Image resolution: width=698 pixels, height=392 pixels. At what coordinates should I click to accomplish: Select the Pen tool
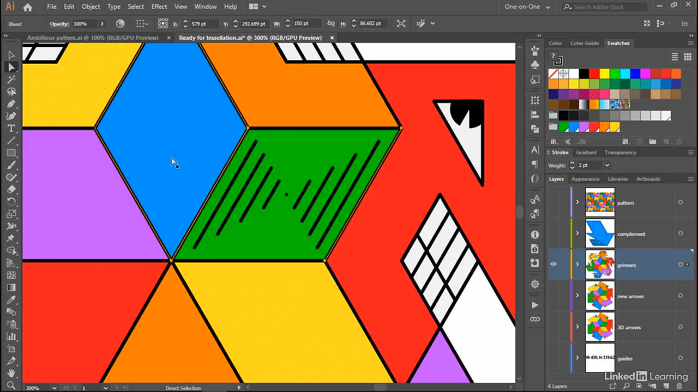tap(11, 104)
